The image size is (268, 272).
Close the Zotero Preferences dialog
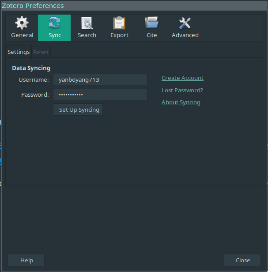click(x=242, y=260)
